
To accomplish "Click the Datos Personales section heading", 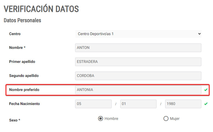I will [x=22, y=20].
